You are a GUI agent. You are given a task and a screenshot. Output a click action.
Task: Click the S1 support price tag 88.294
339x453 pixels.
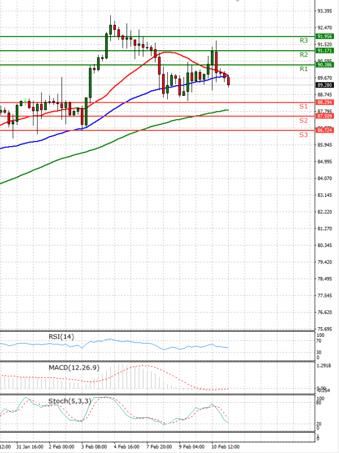(x=324, y=102)
